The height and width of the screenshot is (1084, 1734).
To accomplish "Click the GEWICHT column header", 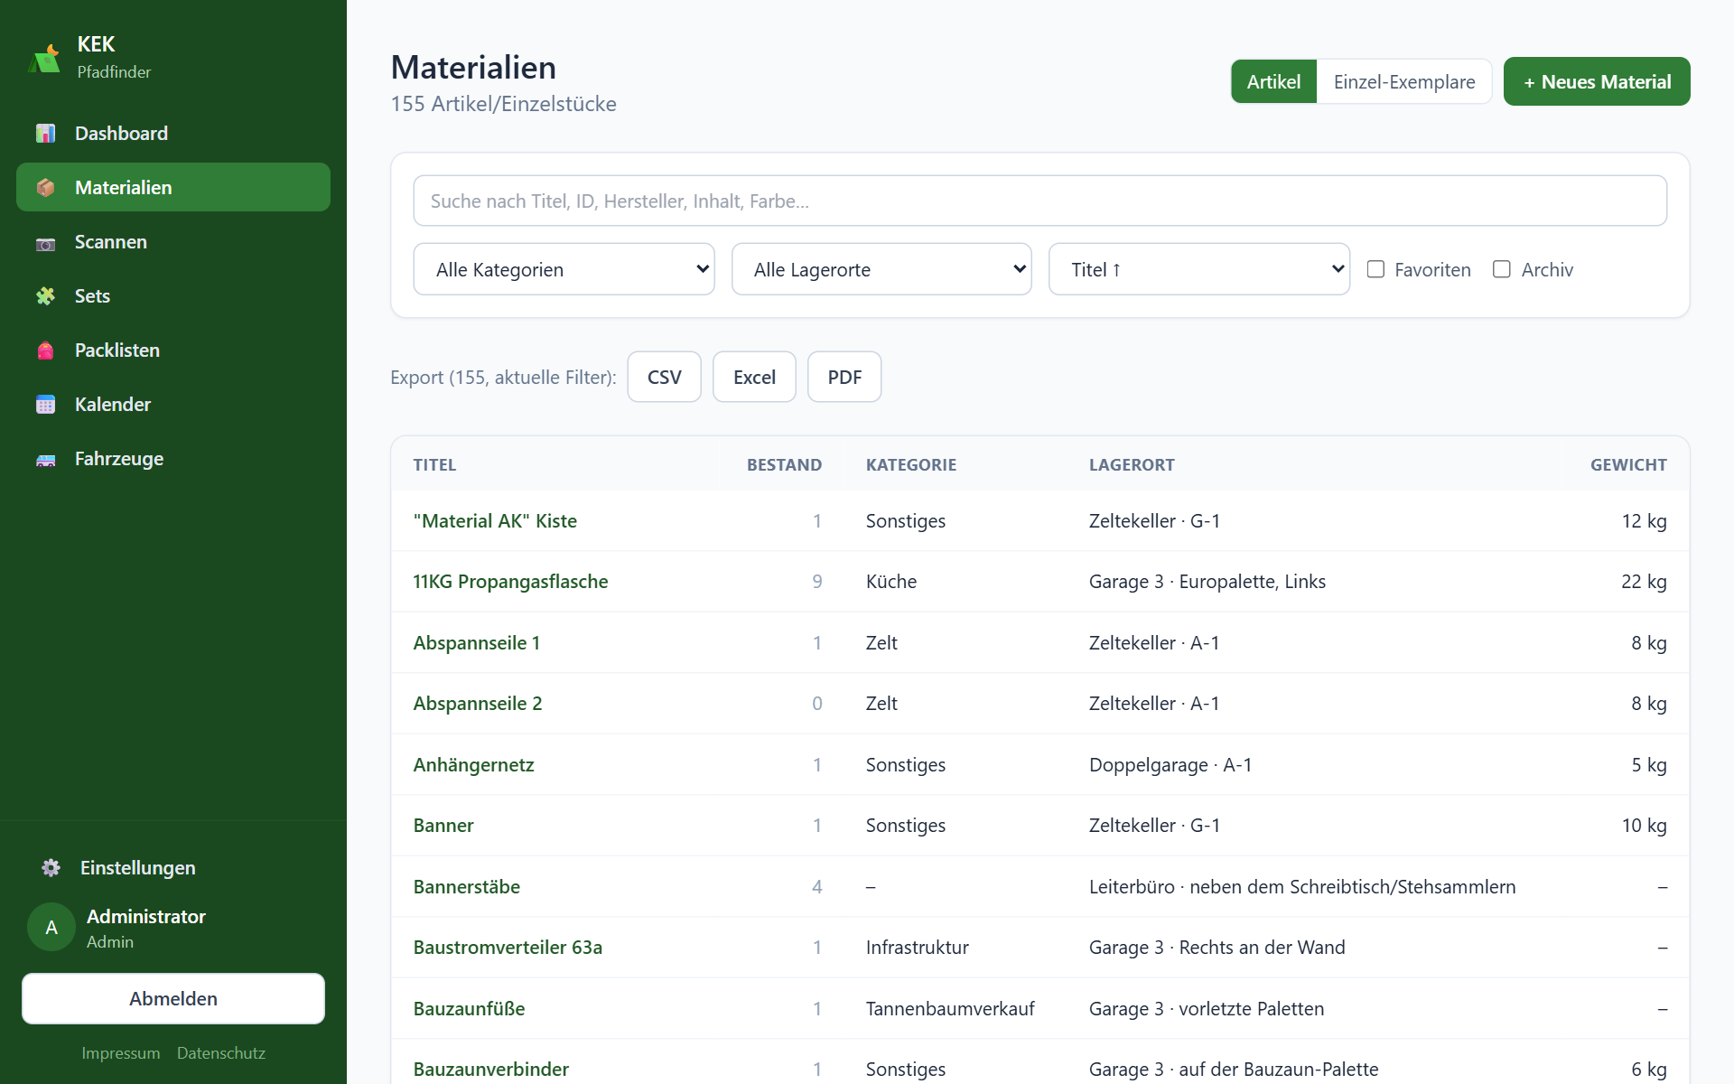I will tap(1628, 465).
